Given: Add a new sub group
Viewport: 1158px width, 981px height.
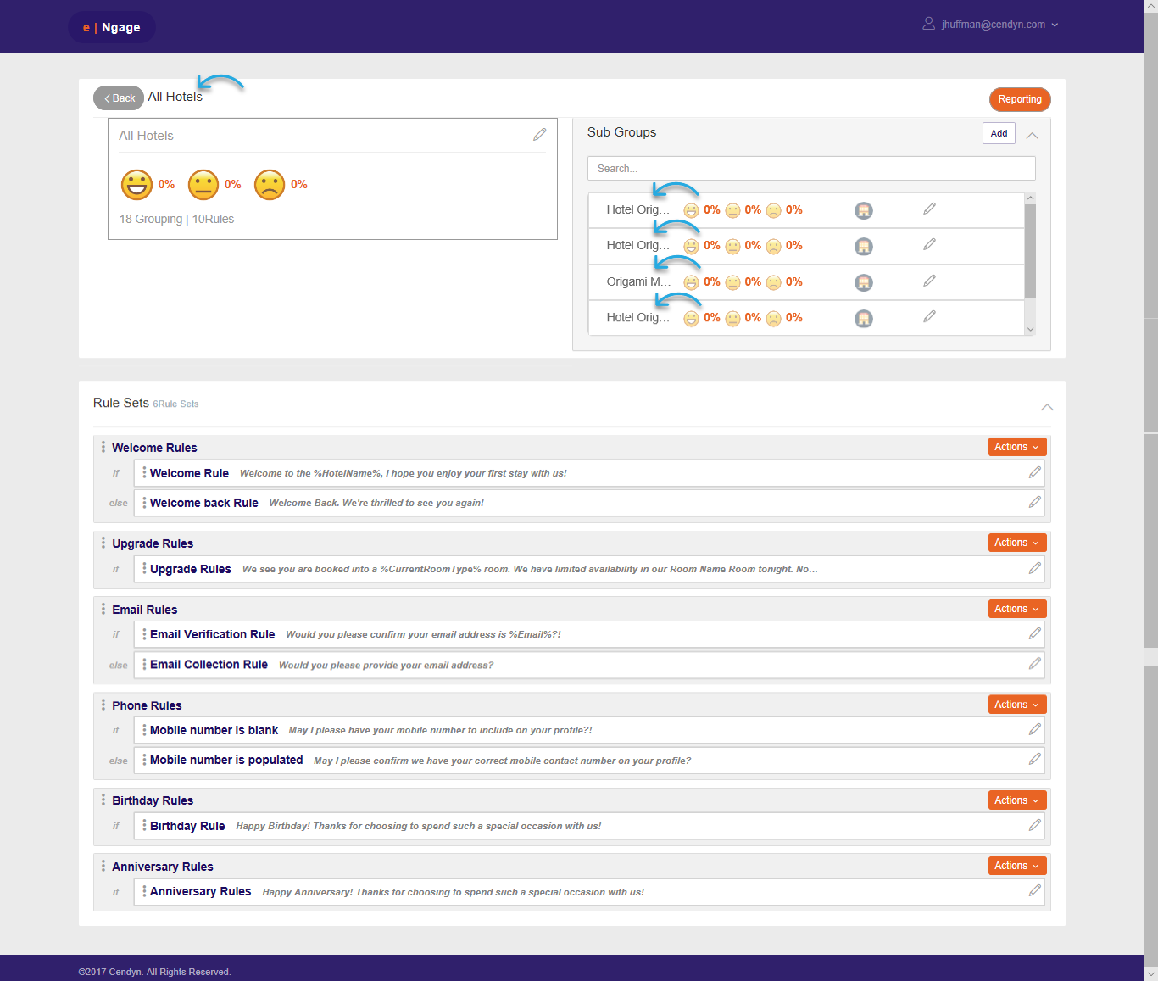Looking at the screenshot, I should pos(999,133).
